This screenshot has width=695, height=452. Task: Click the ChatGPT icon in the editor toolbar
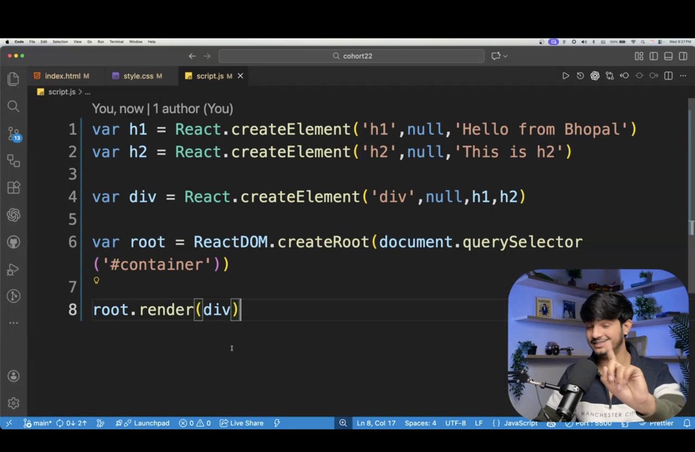pyautogui.click(x=595, y=76)
